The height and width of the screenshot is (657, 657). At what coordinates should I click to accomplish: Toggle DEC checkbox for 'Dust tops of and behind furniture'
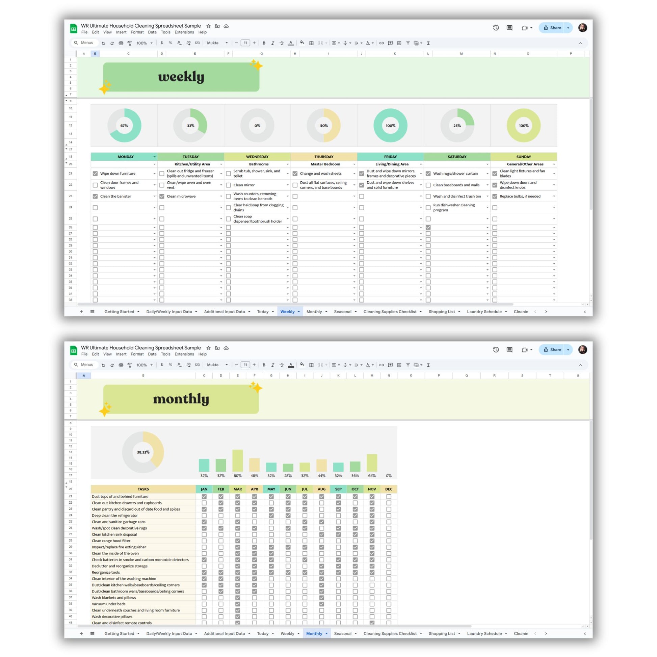(x=389, y=497)
